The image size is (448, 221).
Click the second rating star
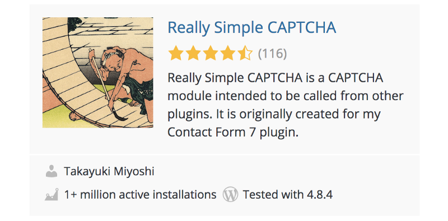tap(193, 53)
